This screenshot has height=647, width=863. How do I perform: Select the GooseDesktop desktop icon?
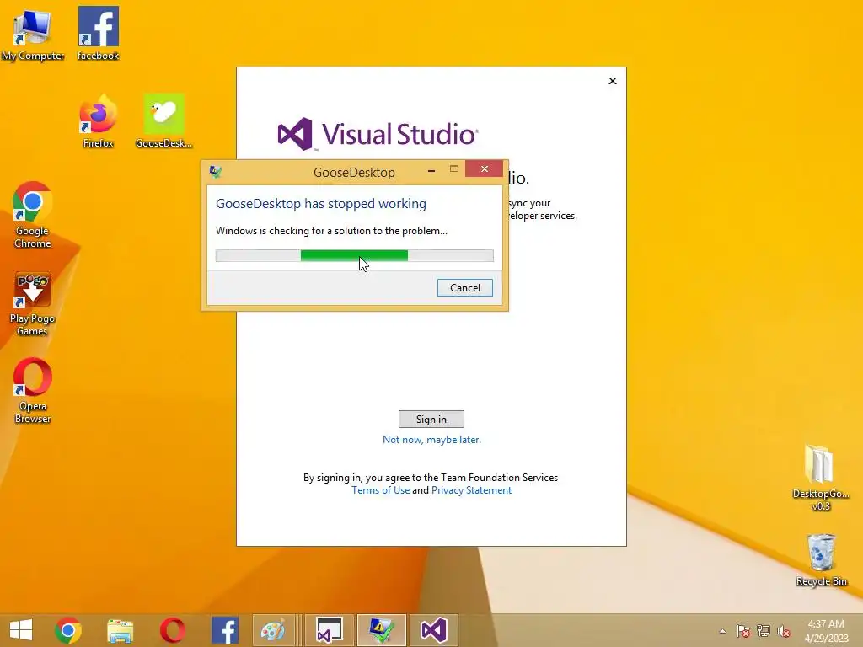click(x=163, y=121)
